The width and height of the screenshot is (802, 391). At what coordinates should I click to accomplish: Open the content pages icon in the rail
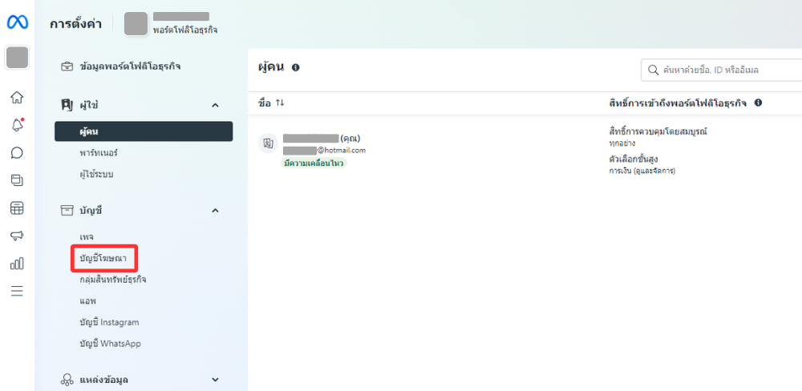point(18,180)
